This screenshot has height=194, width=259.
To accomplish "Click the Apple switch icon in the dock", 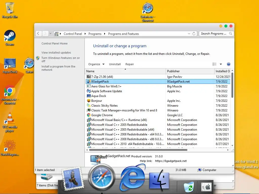I will pos(206,187).
